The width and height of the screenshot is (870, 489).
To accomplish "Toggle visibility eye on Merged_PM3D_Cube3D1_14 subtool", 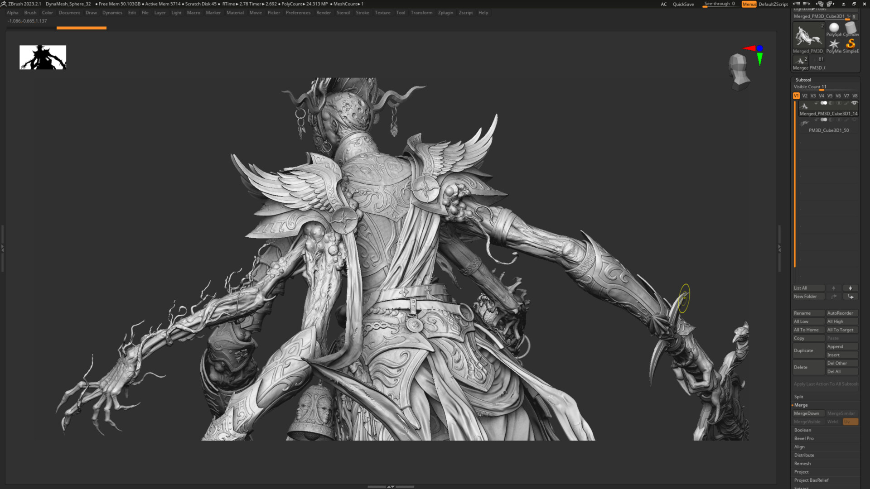I will (854, 103).
